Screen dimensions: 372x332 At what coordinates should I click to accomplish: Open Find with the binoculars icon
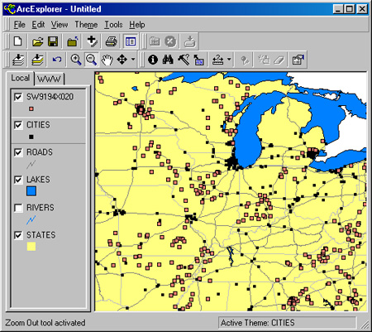[168, 60]
